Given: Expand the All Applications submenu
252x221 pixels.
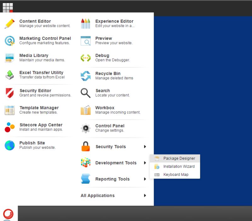Looking at the screenshot, I should point(97,195).
